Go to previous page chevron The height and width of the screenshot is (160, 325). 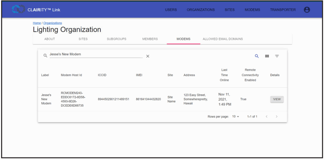267,116
